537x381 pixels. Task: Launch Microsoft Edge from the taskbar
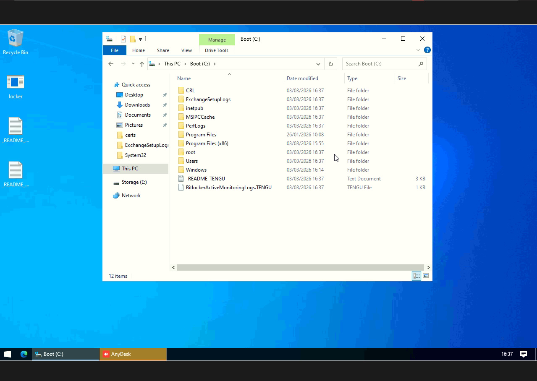coord(24,354)
